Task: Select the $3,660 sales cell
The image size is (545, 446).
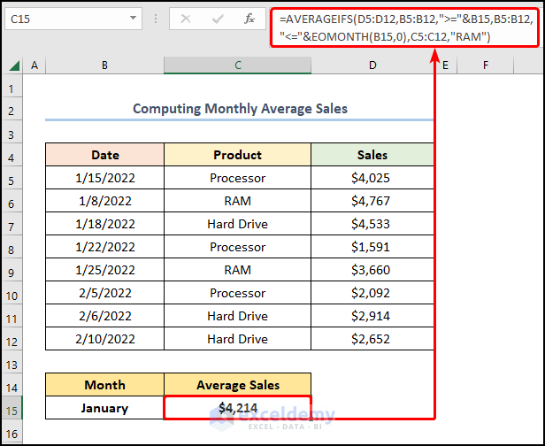Action: (x=372, y=269)
